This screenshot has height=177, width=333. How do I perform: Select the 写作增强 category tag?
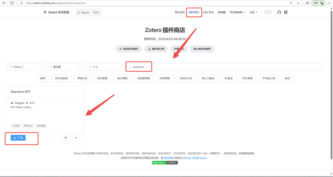[247, 78]
